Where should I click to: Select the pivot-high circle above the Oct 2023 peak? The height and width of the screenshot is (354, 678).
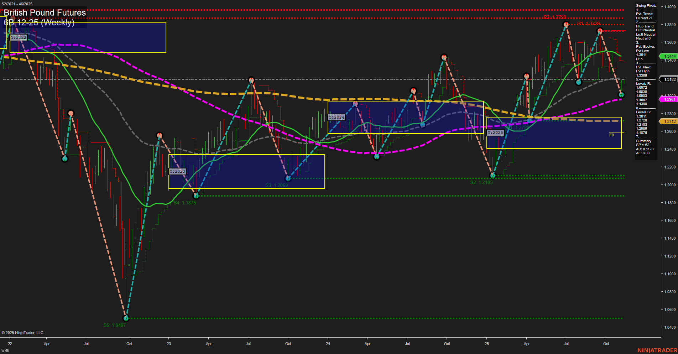coord(252,80)
